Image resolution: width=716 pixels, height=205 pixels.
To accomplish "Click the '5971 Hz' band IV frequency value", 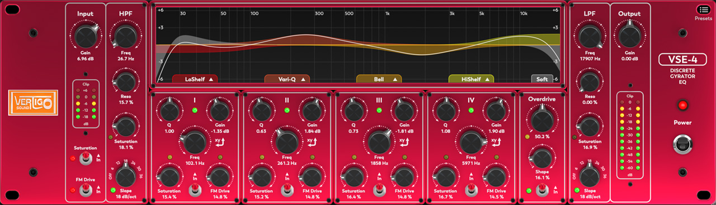I will point(470,164).
